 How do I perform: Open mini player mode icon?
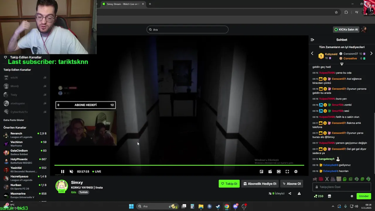click(x=262, y=171)
